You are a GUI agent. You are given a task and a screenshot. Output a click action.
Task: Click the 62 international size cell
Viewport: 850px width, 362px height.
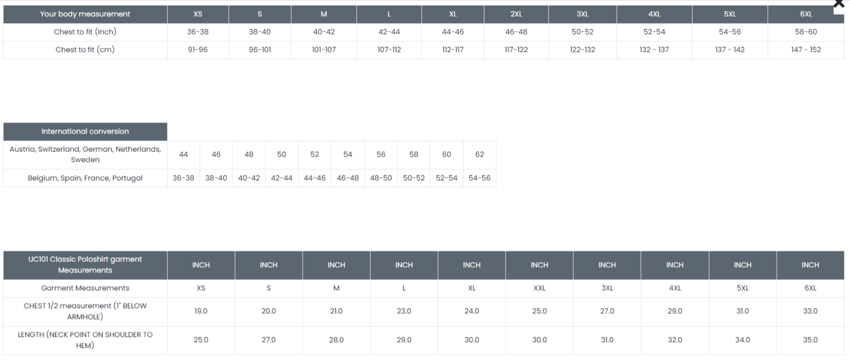tap(479, 155)
